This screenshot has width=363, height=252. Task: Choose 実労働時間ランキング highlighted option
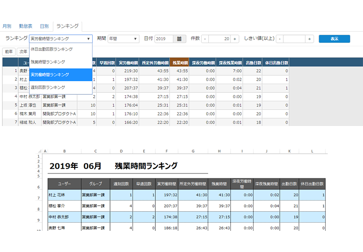point(61,75)
